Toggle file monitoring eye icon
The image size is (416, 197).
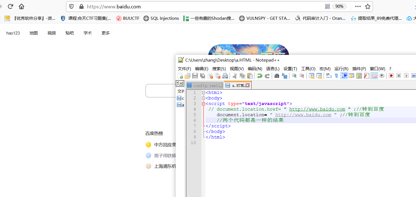coord(381,76)
